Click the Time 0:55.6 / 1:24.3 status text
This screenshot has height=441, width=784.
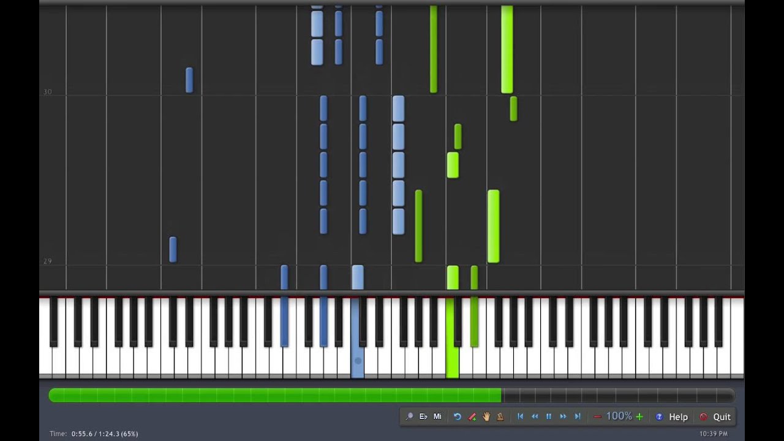coord(94,434)
